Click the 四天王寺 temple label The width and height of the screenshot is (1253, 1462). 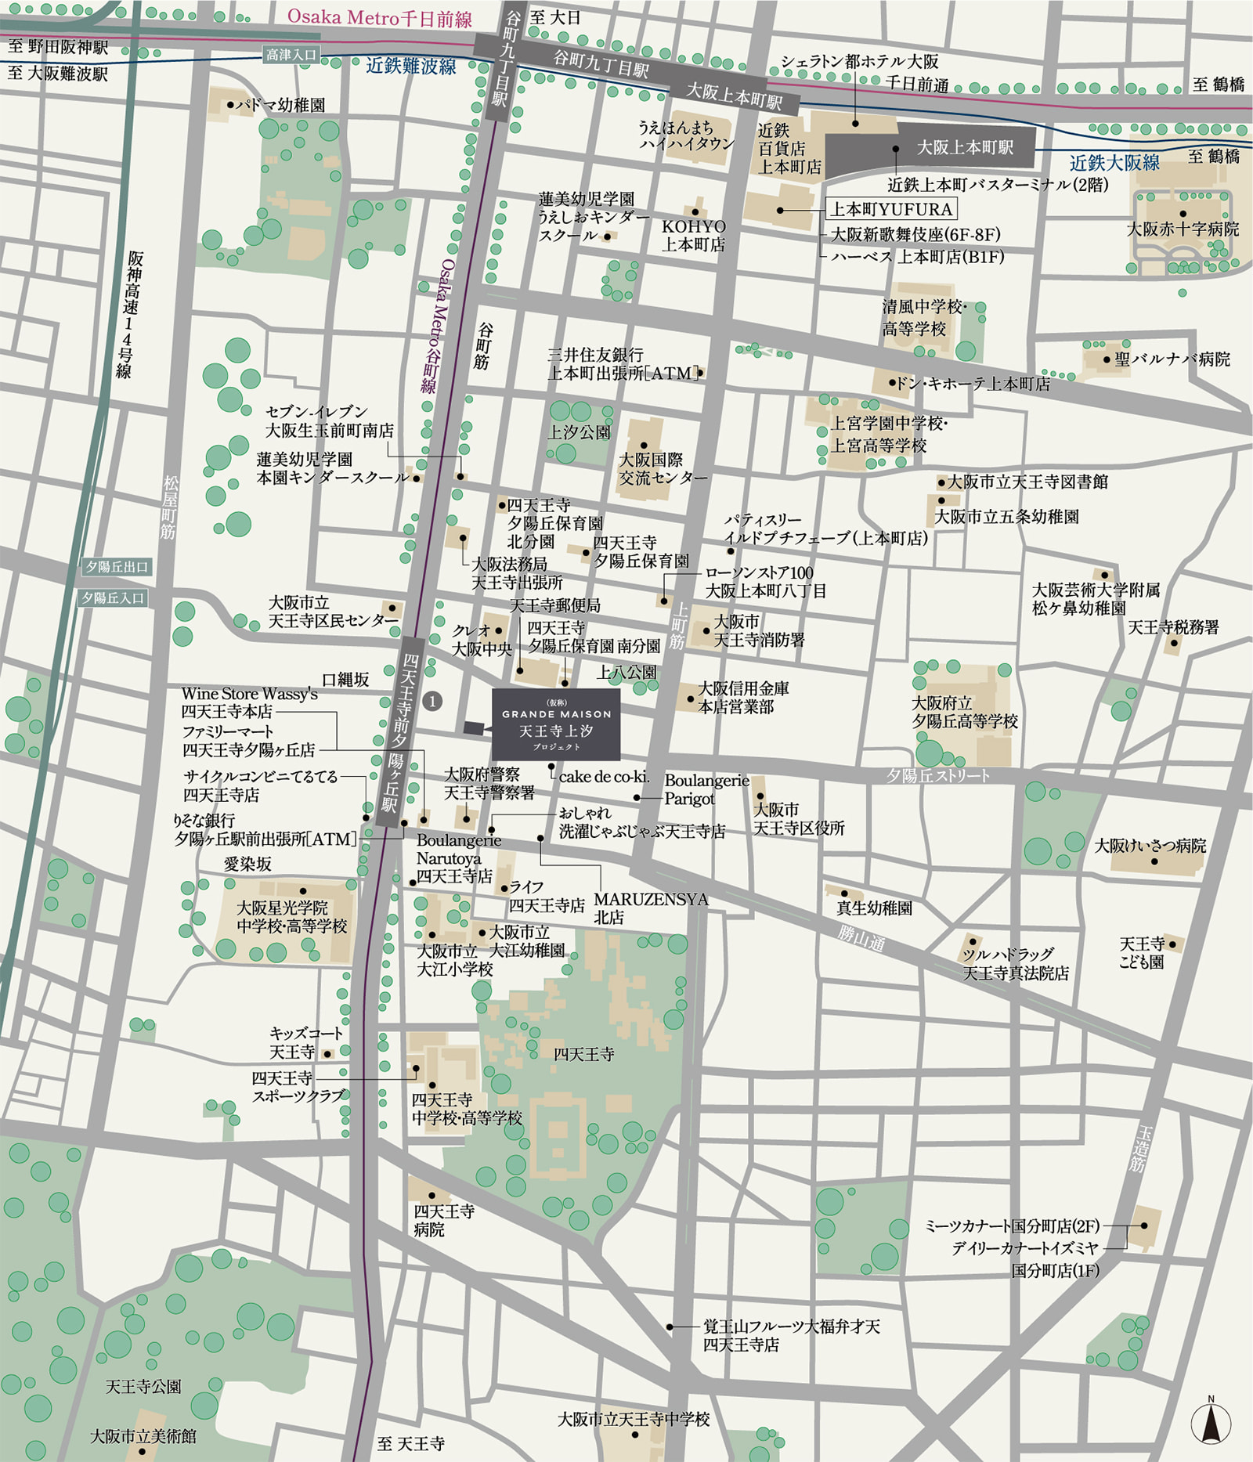click(583, 1054)
